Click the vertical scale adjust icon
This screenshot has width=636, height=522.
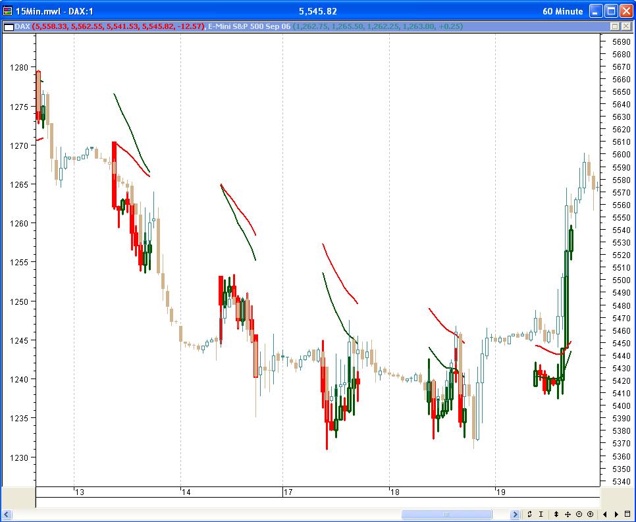(556, 514)
